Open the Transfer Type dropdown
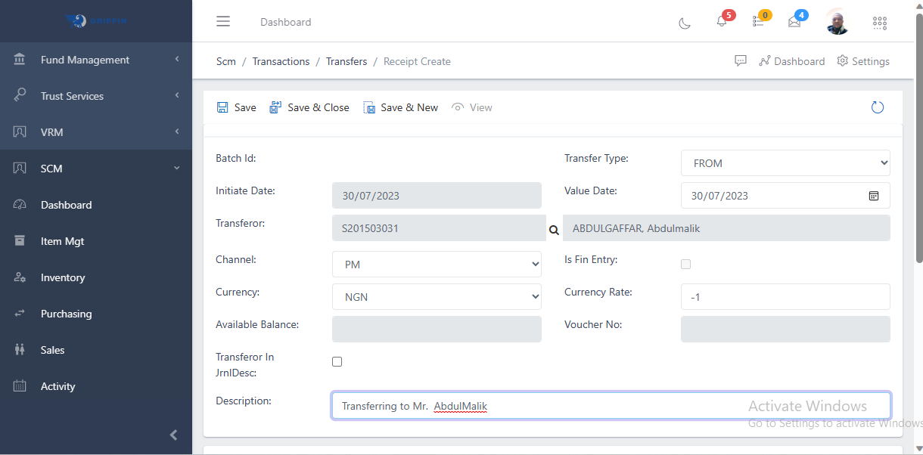Viewport: 923px width, 455px height. point(785,163)
